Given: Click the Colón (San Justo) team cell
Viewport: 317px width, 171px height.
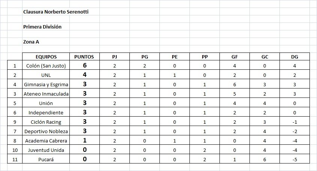Looking at the screenshot, I should [46, 66].
